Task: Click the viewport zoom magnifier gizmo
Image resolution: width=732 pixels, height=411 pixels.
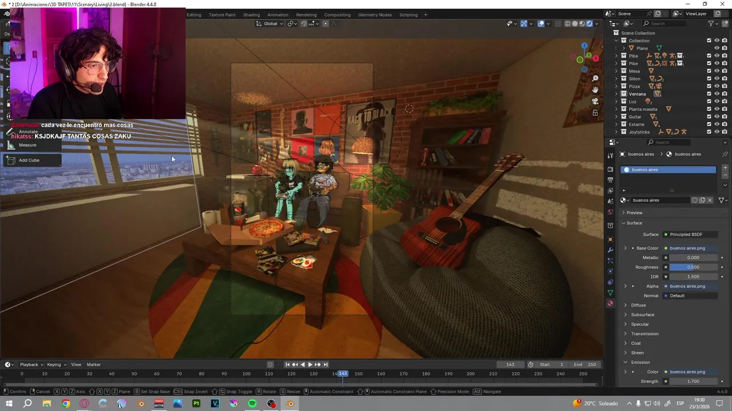Action: (x=595, y=78)
